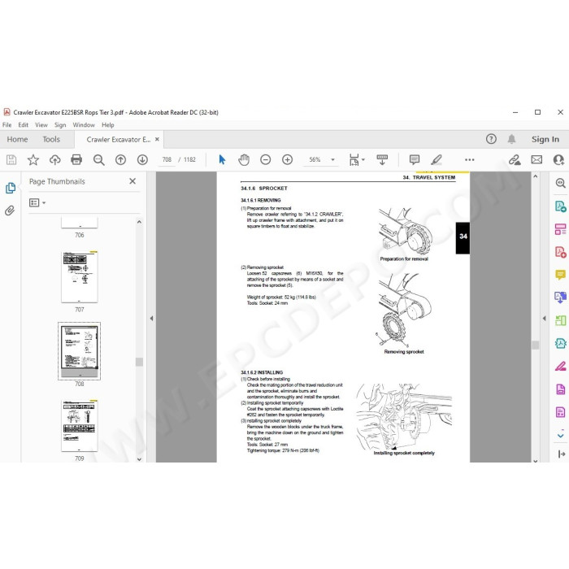Click document scrollbar up arrow
569x569 pixels.
tap(536, 176)
